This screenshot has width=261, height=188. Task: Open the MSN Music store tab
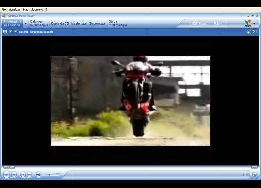click(199, 24)
